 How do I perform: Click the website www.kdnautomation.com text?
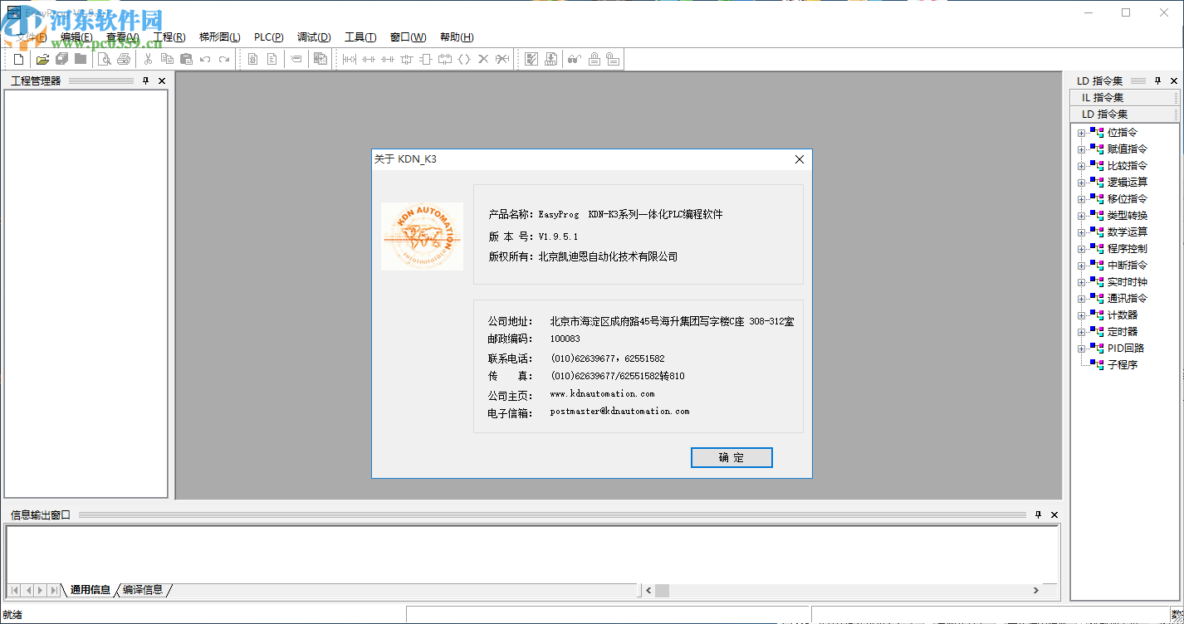click(x=602, y=393)
